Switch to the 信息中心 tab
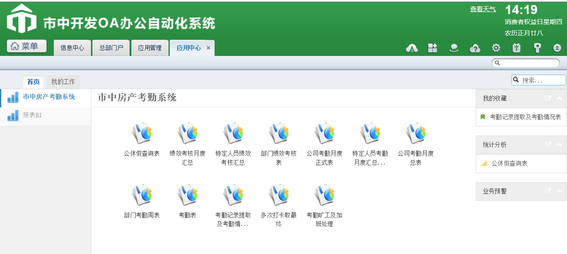567x254 pixels. [x=72, y=48]
